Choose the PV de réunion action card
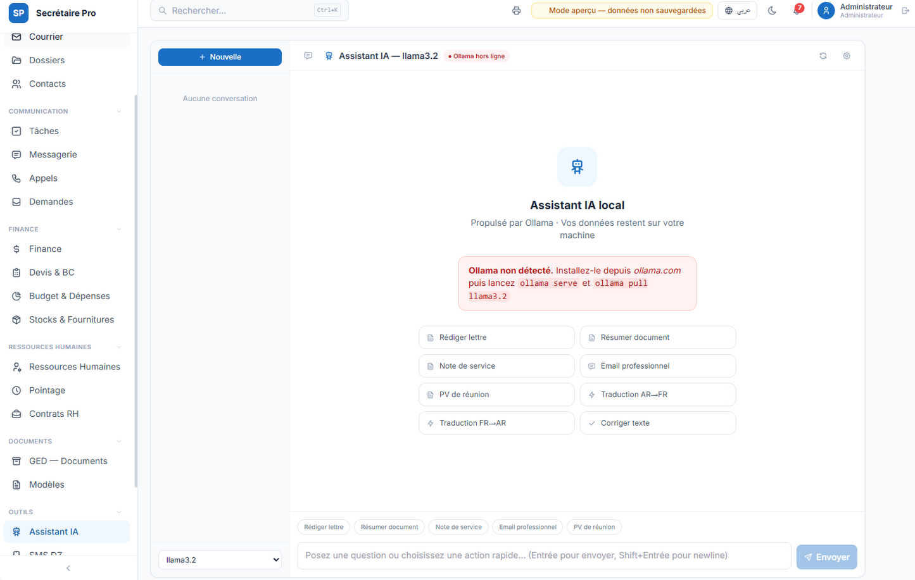 pos(496,395)
